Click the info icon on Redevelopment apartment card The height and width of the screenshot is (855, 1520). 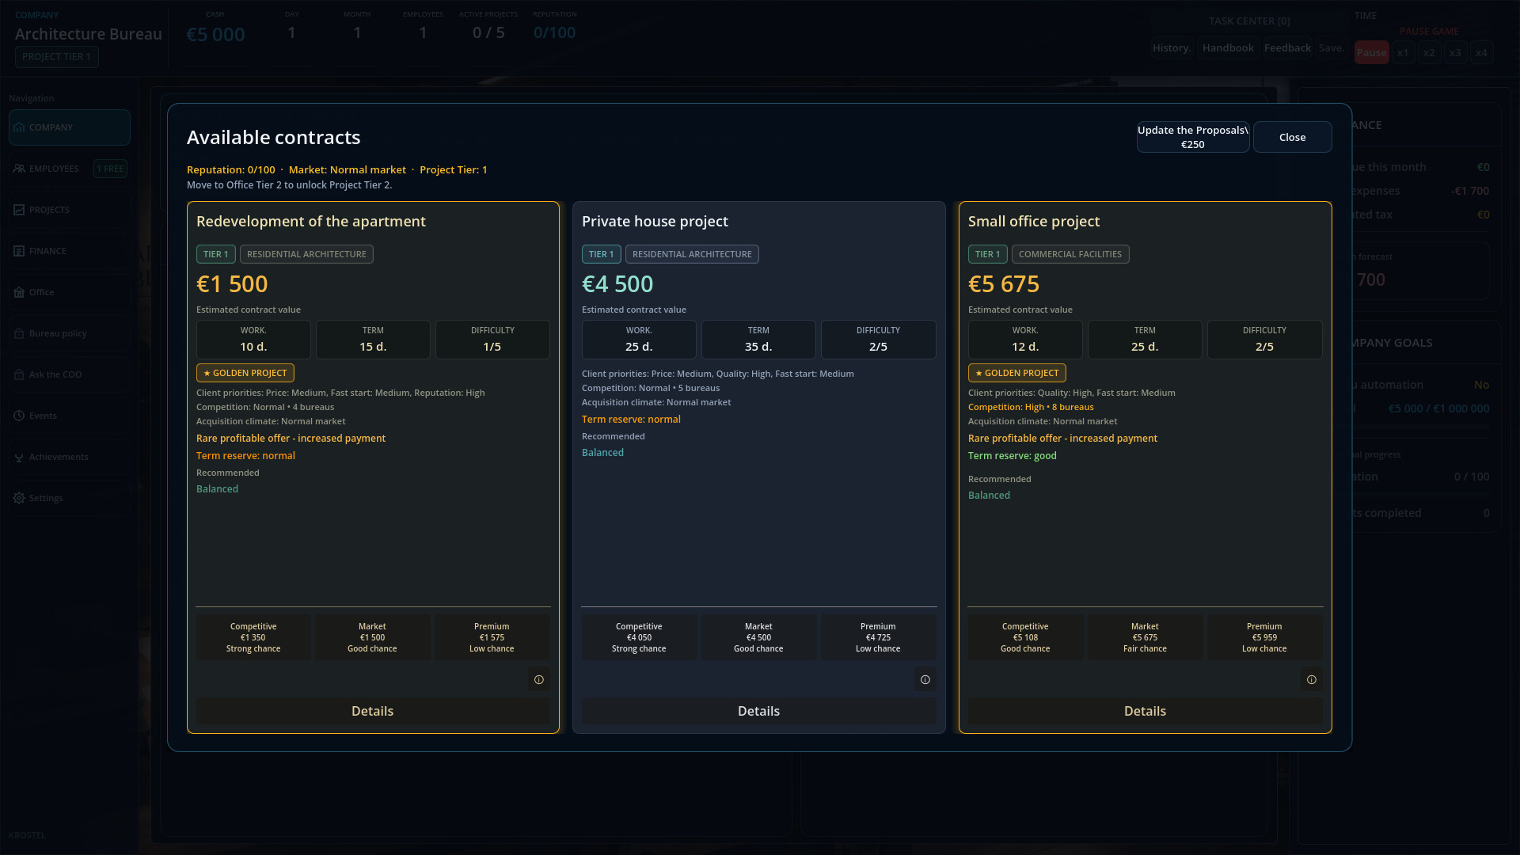coord(539,679)
